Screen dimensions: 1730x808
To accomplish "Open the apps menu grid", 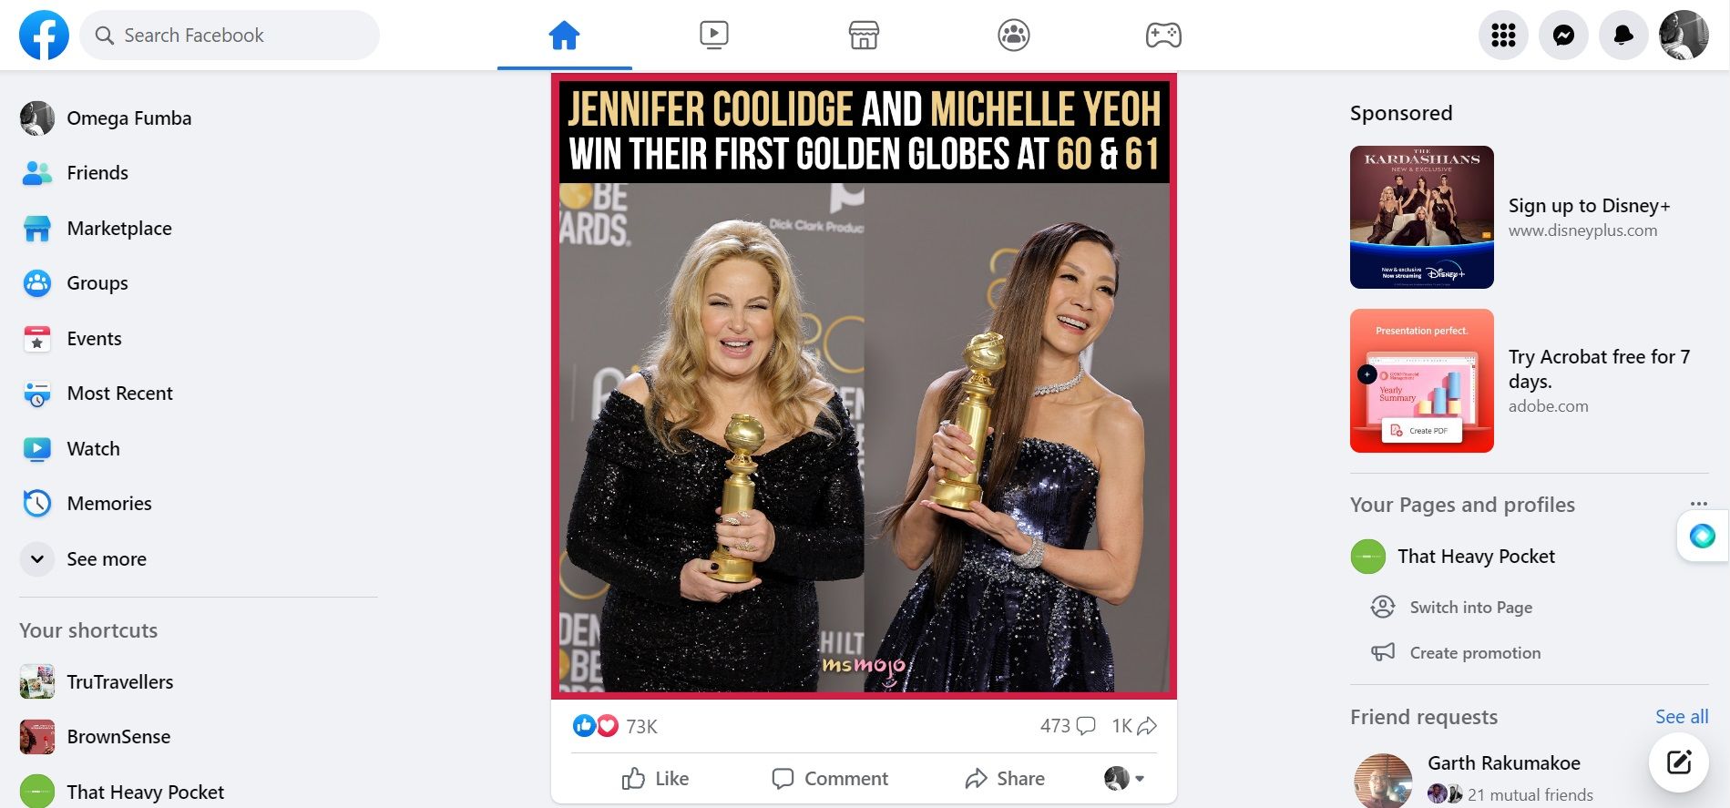I will (1502, 35).
